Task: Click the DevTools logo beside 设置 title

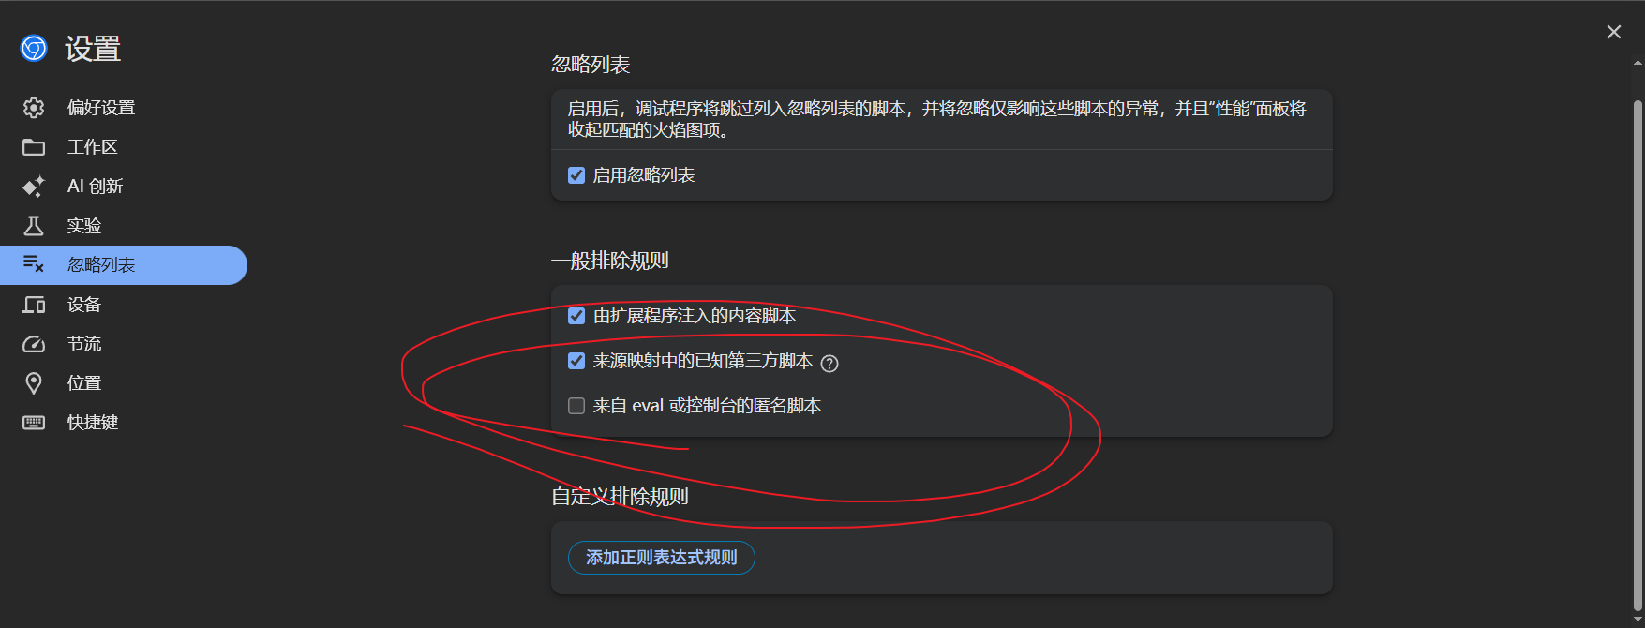Action: pyautogui.click(x=34, y=48)
